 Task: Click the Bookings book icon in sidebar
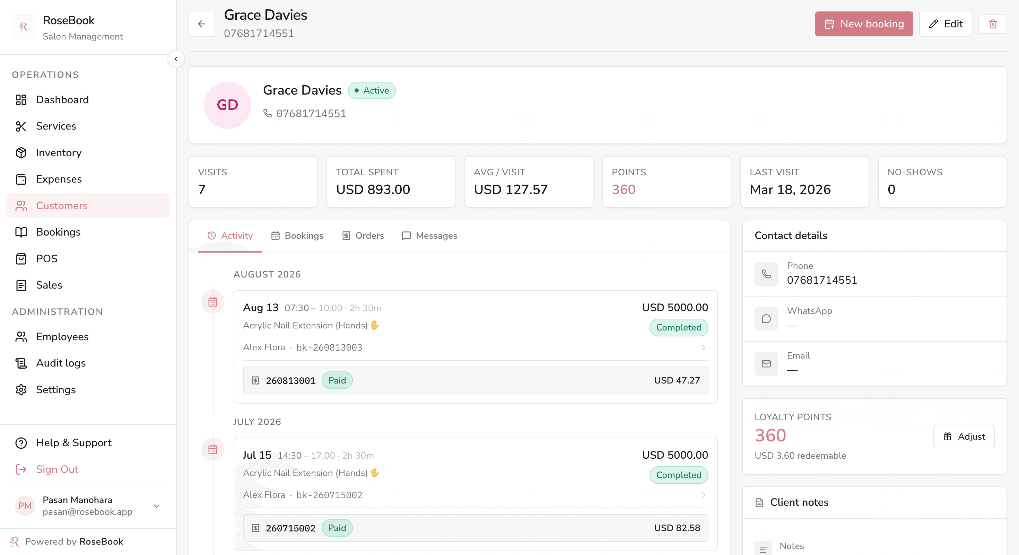click(21, 232)
